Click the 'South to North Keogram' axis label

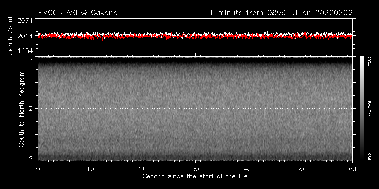click(21, 108)
